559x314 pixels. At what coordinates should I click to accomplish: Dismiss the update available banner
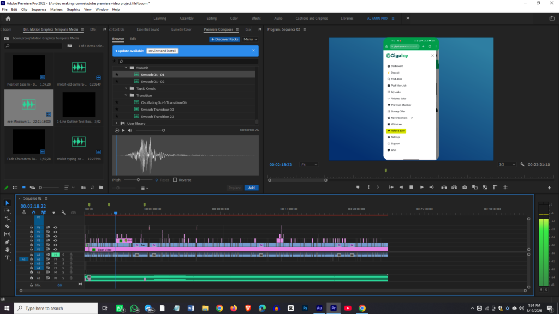pyautogui.click(x=253, y=51)
